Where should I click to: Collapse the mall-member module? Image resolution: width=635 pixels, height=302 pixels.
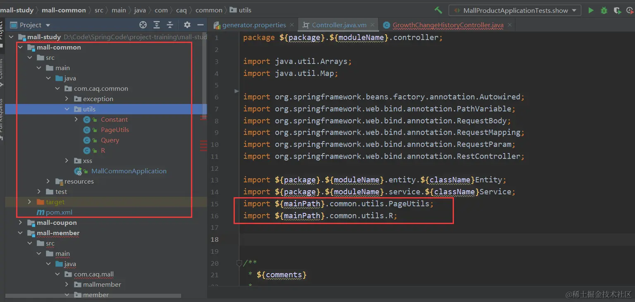20,233
